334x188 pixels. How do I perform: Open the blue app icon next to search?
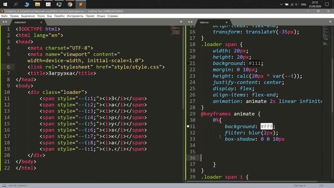[27, 4]
